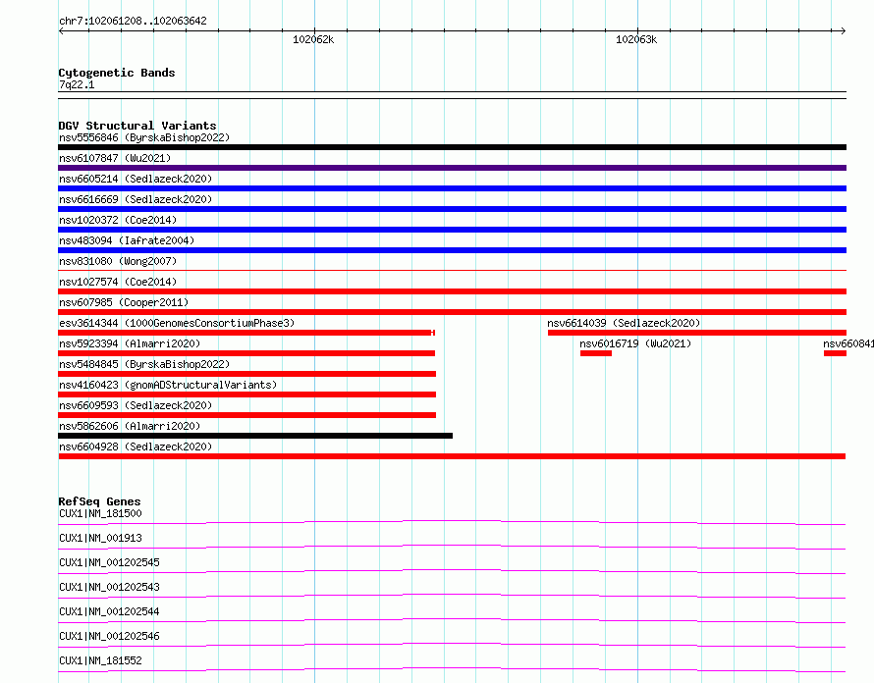The width and height of the screenshot is (874, 683).
Task: Select the red bar under nsv6614039
Action: tap(697, 333)
